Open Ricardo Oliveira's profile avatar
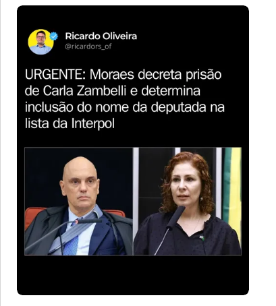 point(41,42)
